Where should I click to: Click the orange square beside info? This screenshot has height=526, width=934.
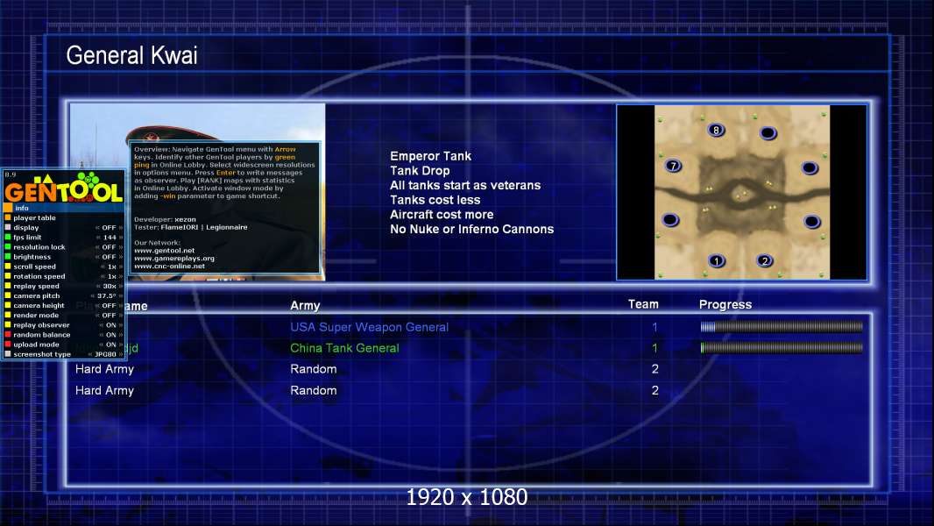click(8, 208)
